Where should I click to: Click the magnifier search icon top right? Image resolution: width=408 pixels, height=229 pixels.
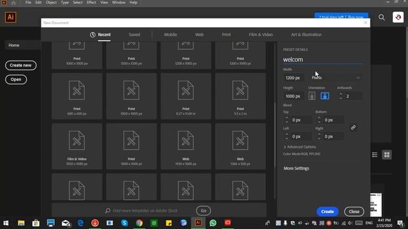coord(381,17)
